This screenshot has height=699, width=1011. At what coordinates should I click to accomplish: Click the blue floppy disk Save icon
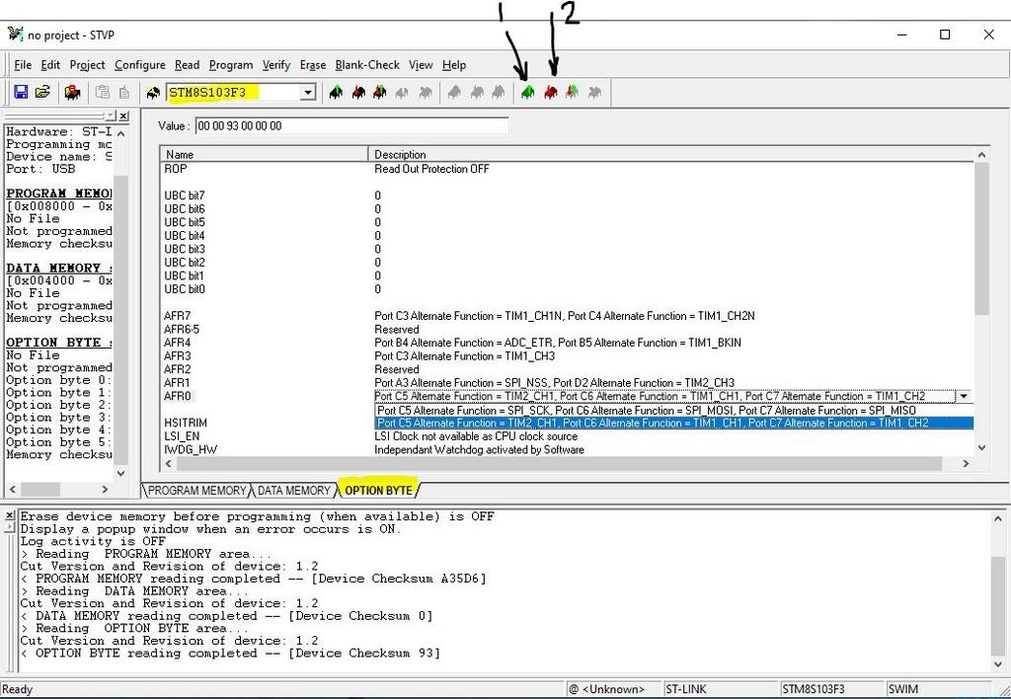point(21,93)
